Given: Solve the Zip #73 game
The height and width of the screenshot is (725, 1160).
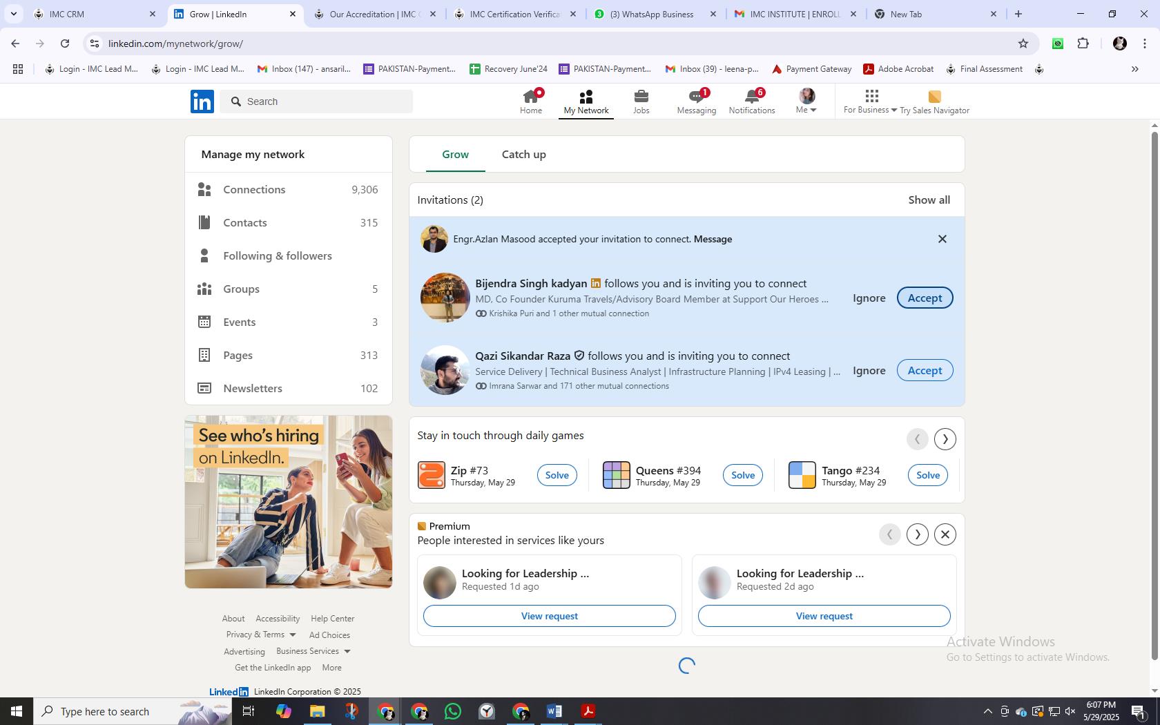Looking at the screenshot, I should click(557, 475).
